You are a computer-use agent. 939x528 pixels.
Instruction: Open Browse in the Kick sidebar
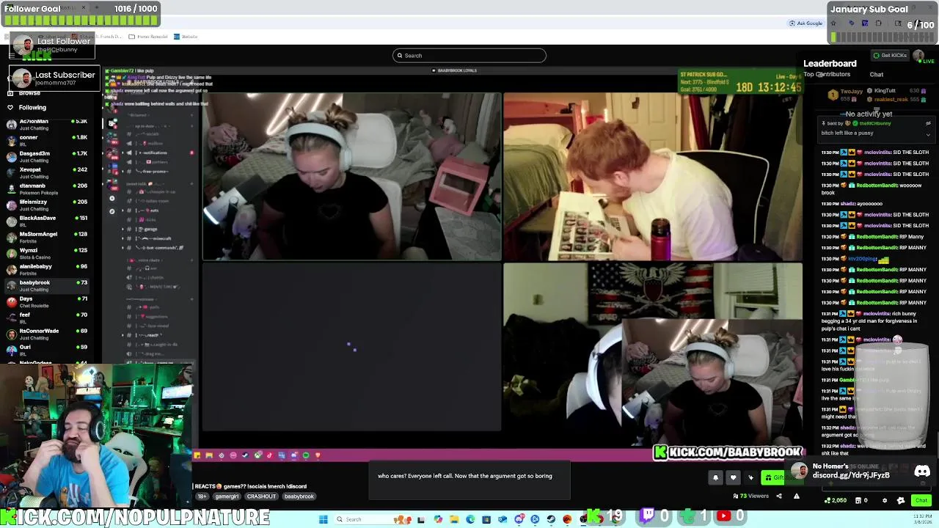[29, 93]
